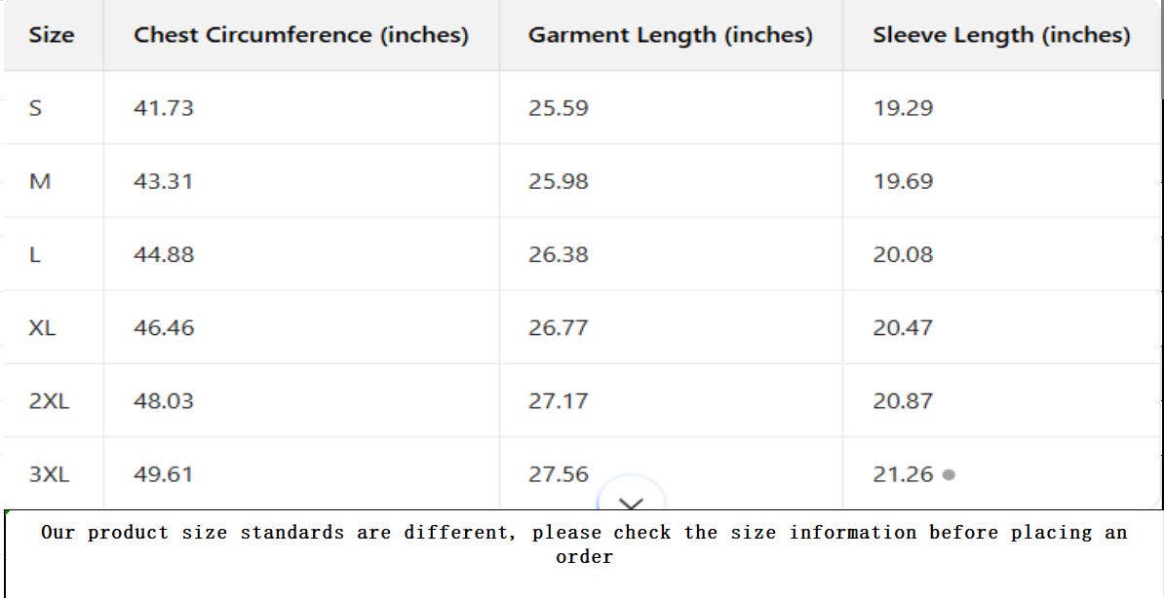Image resolution: width=1164 pixels, height=598 pixels.
Task: Choose the L size row label
Action: pos(35,254)
